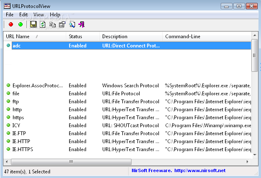Viewport: 261px width, 178px height.
Task: Click the vertical scrollbar up arrow
Action: point(255,35)
